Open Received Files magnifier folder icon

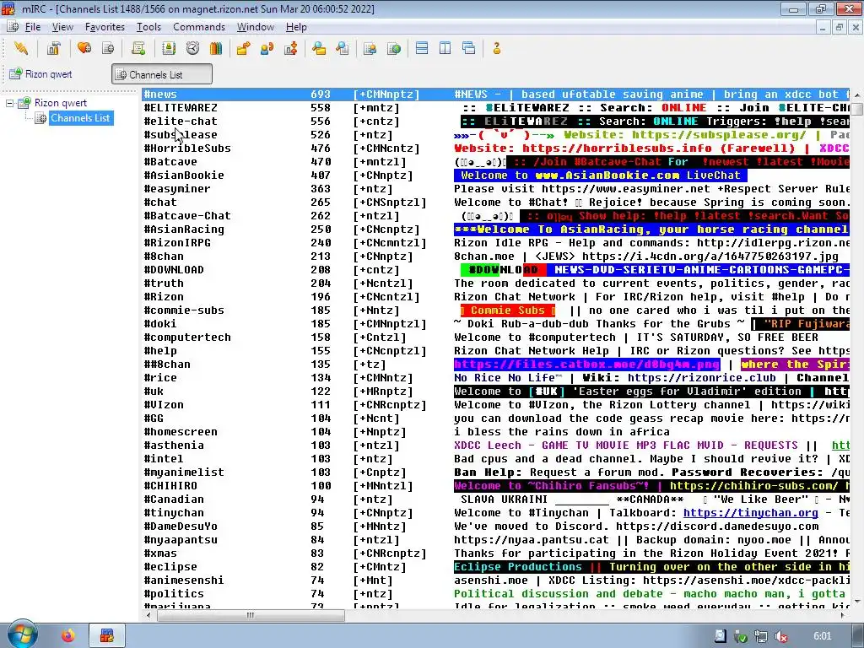click(x=318, y=48)
